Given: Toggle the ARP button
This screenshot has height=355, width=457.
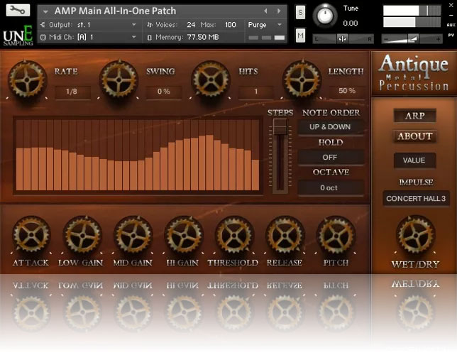Looking at the screenshot, I should click(x=414, y=116).
